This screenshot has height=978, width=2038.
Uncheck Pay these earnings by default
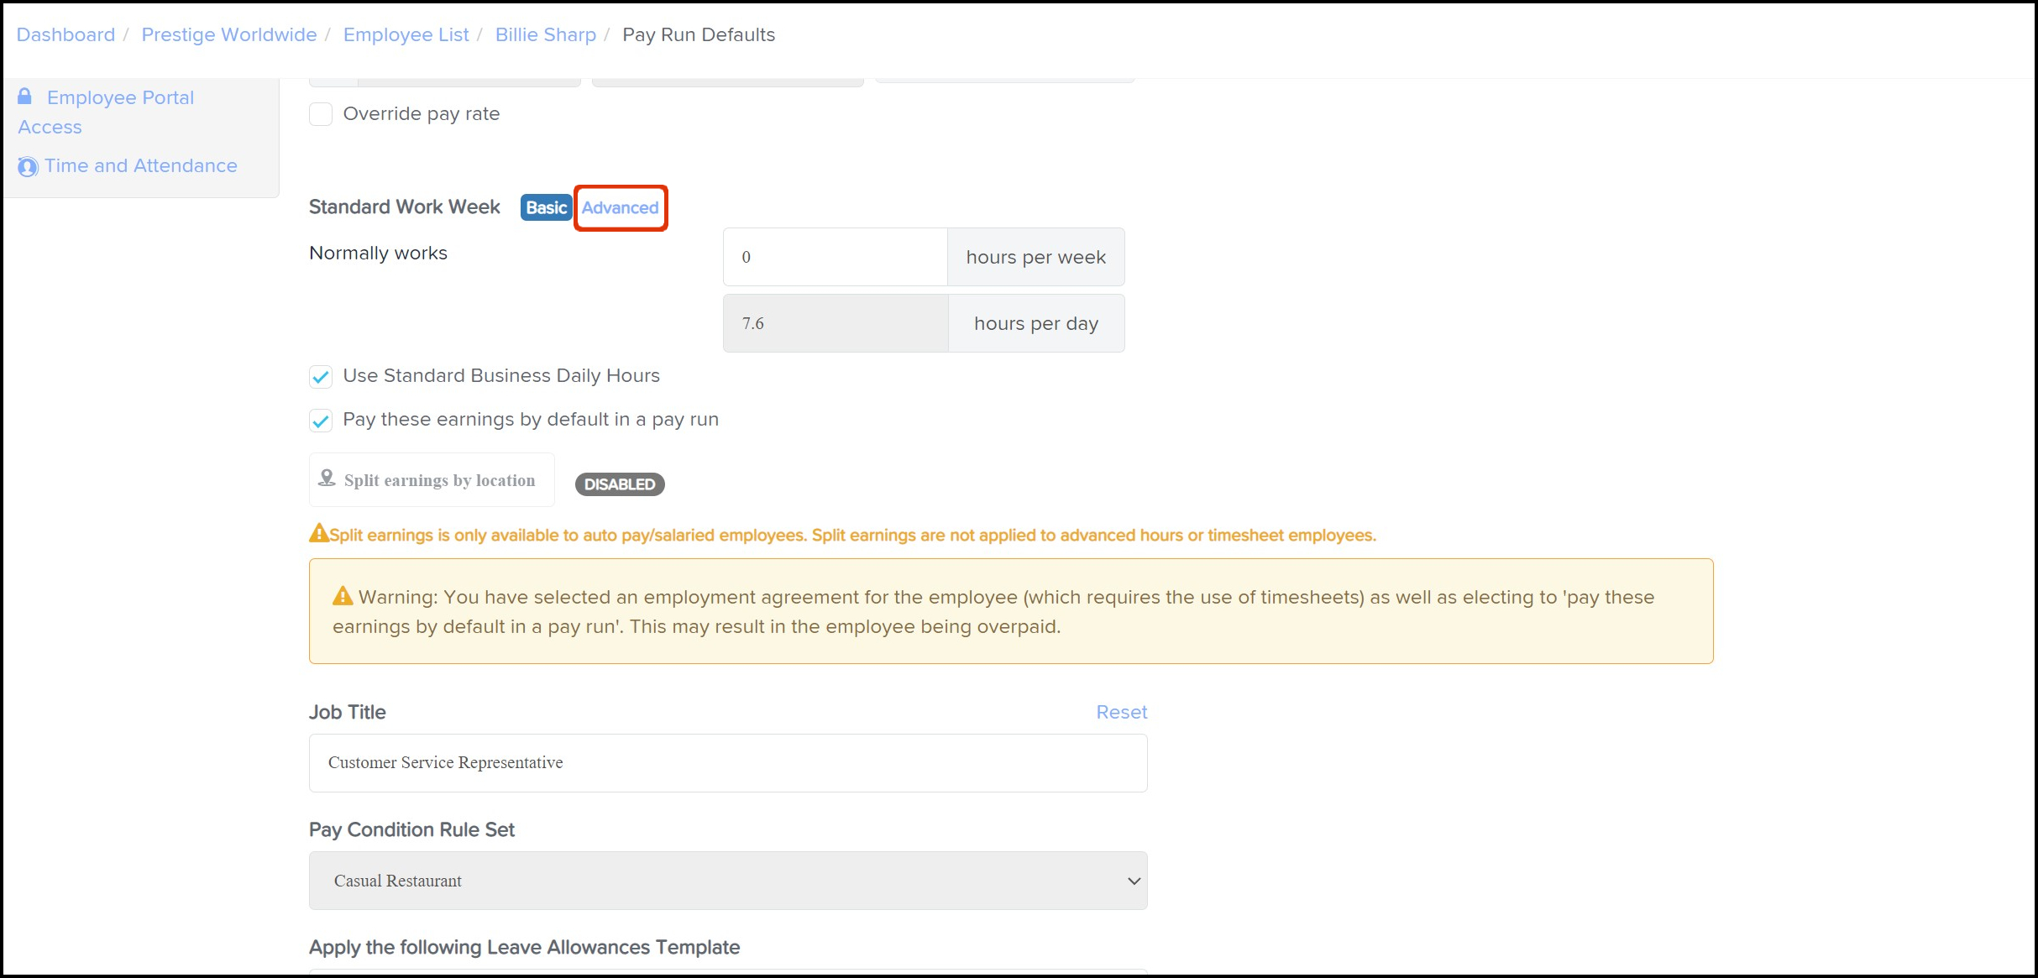point(321,421)
